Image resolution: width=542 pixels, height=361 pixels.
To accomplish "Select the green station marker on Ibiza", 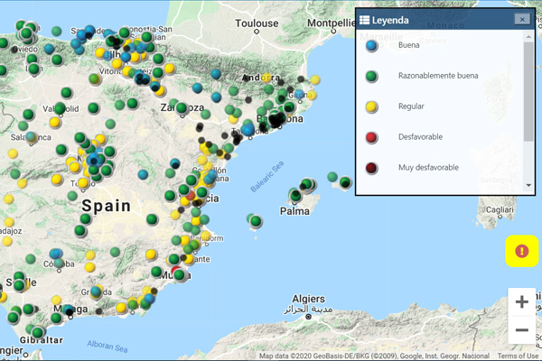I will pyautogui.click(x=256, y=220).
